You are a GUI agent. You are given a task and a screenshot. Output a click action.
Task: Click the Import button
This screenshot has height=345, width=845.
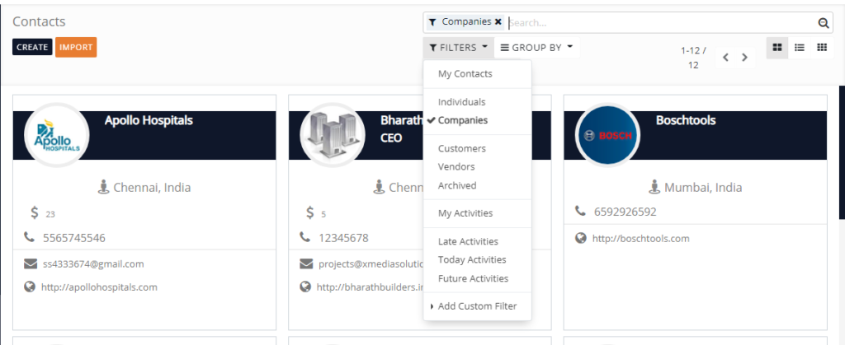76,47
